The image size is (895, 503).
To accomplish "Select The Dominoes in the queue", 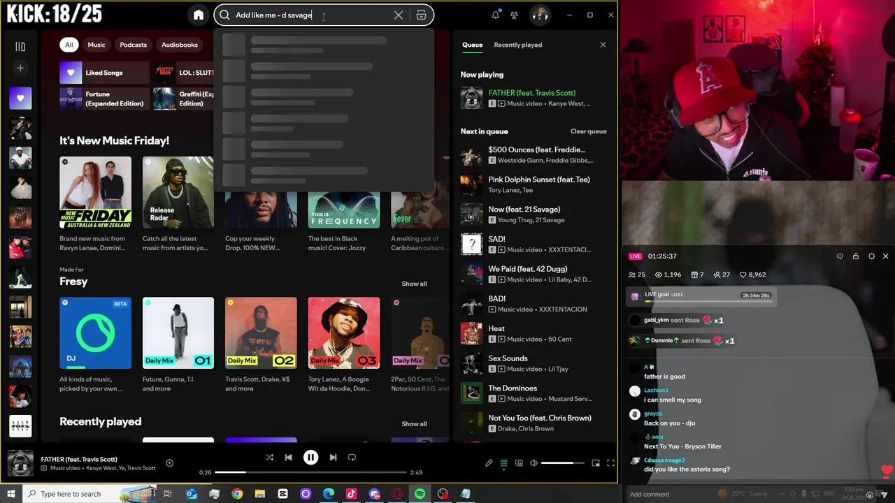I will 534,393.
